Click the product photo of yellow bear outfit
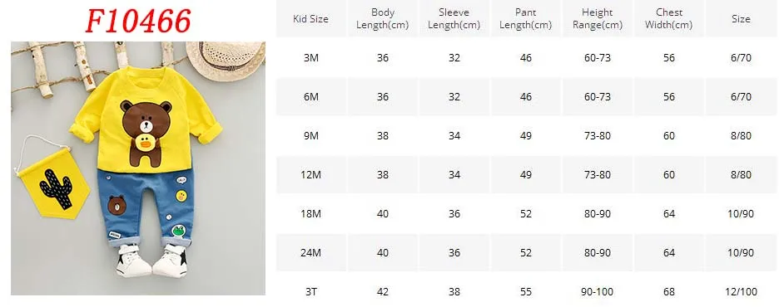This screenshot has width=779, height=307. [x=138, y=168]
